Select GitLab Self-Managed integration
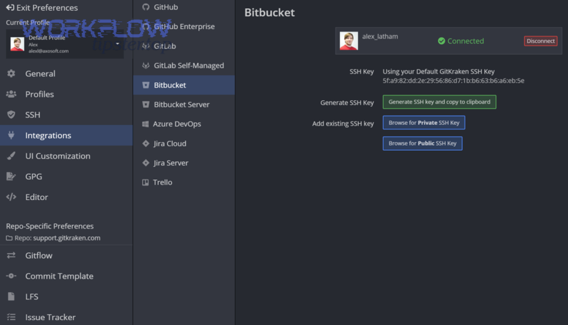This screenshot has width=568, height=325. click(x=188, y=66)
